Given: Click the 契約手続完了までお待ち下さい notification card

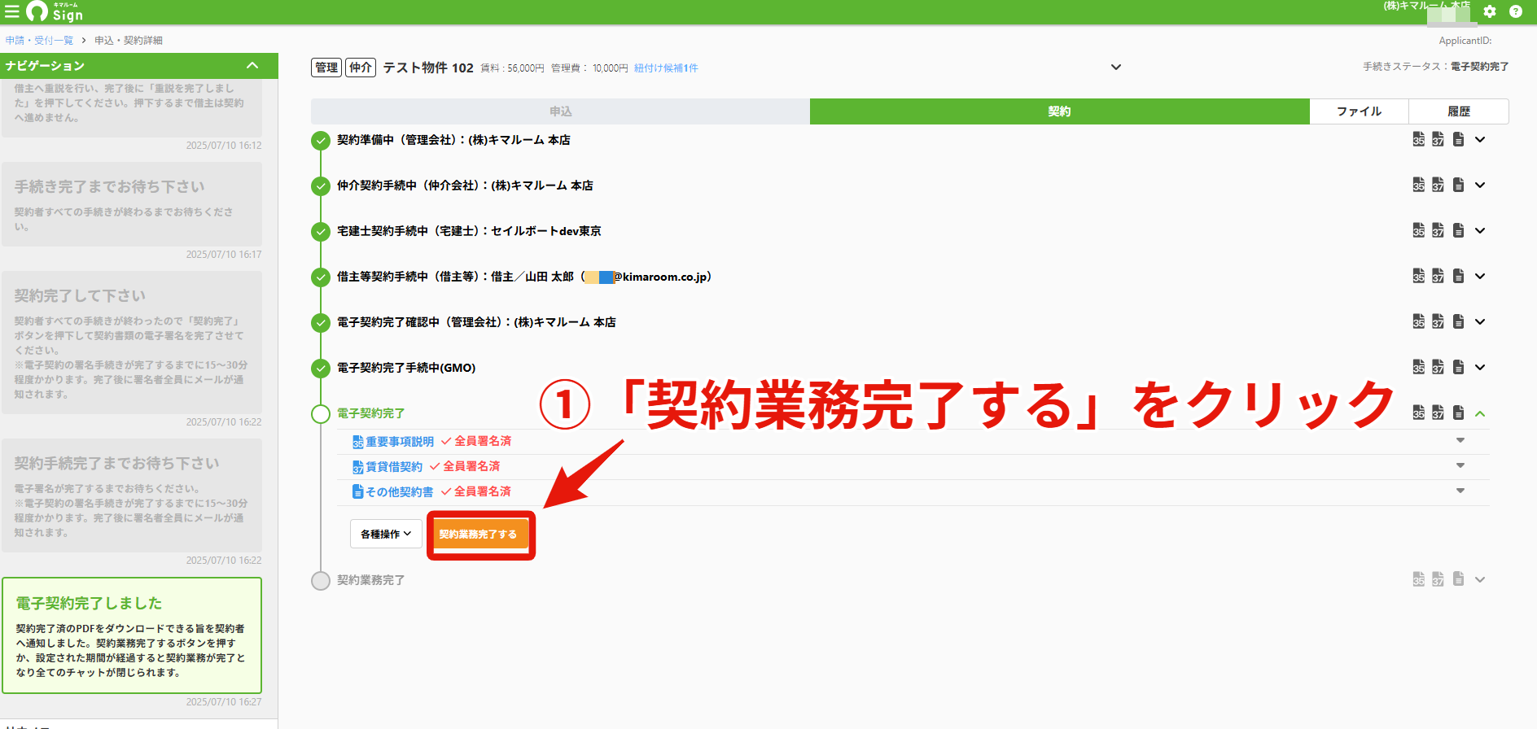Looking at the screenshot, I should coord(132,495).
